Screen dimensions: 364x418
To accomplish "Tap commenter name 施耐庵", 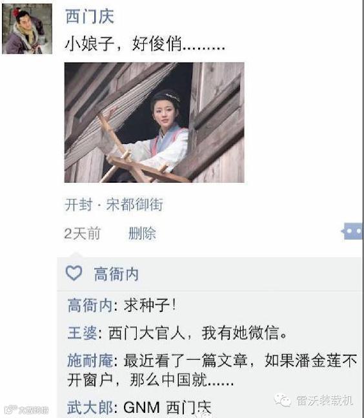I will click(90, 361).
